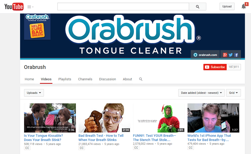This screenshot has width=251, height=154.
Task: Open the Grid view dropdown
Action: 233,93
